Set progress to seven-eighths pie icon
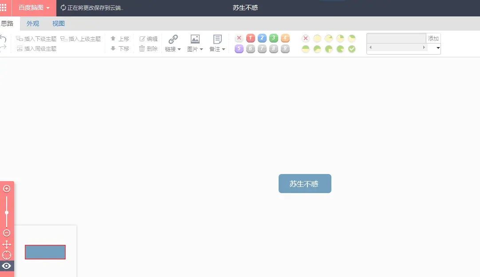The height and width of the screenshot is (277, 480). point(340,49)
